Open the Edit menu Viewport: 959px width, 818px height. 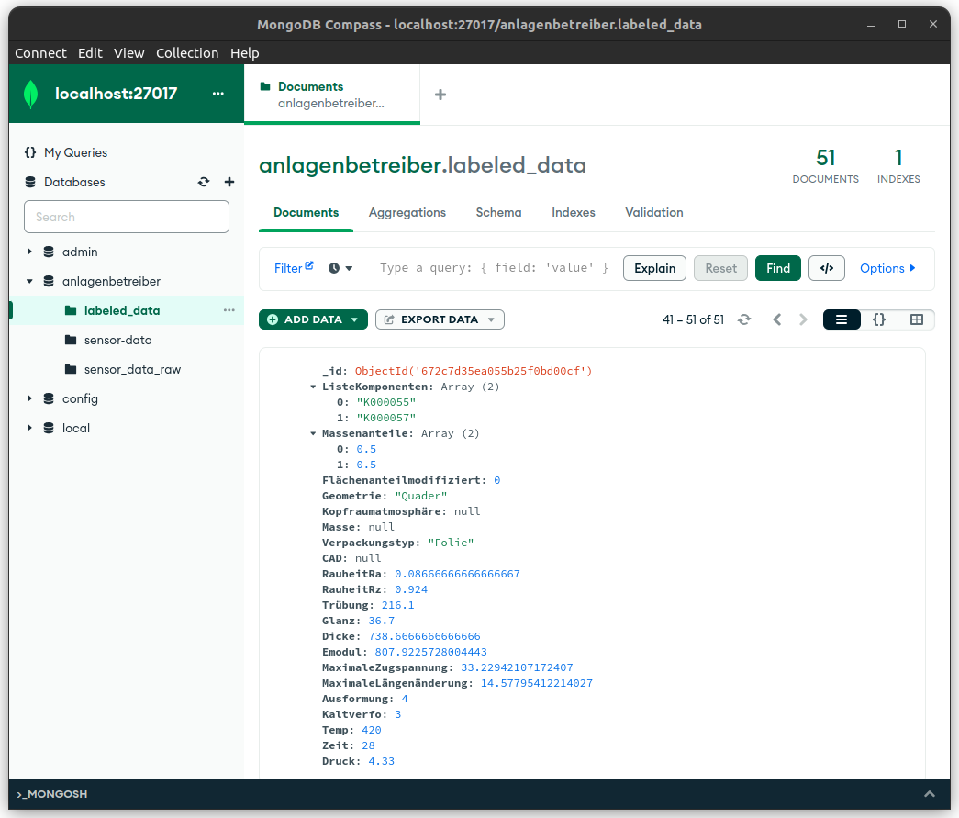[90, 53]
